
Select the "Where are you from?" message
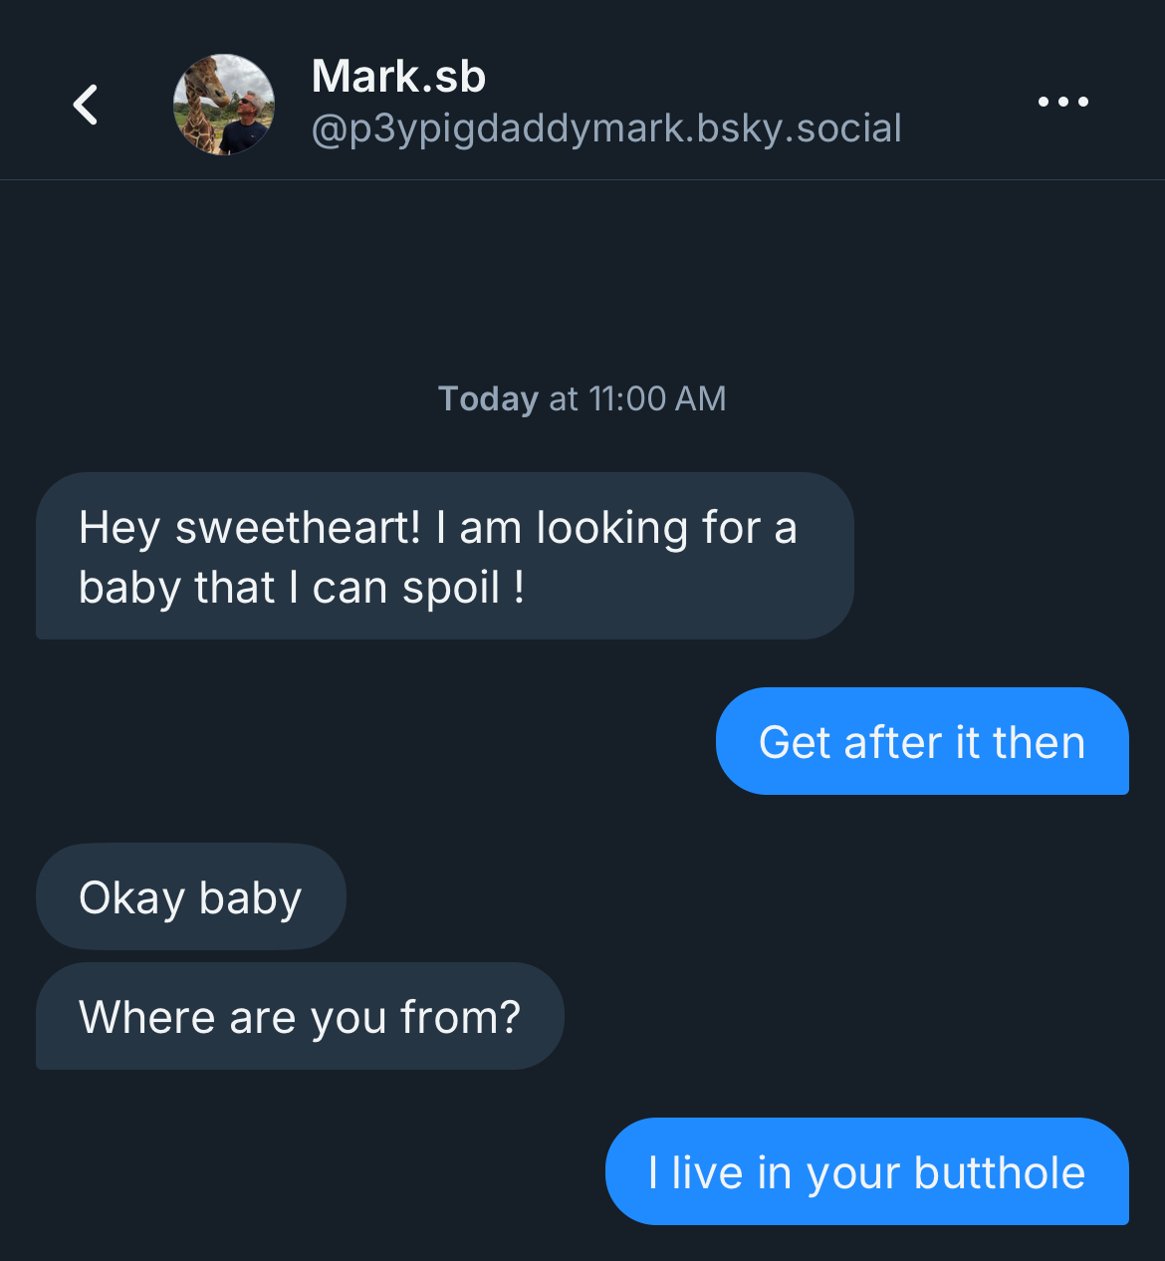pyautogui.click(x=299, y=1017)
